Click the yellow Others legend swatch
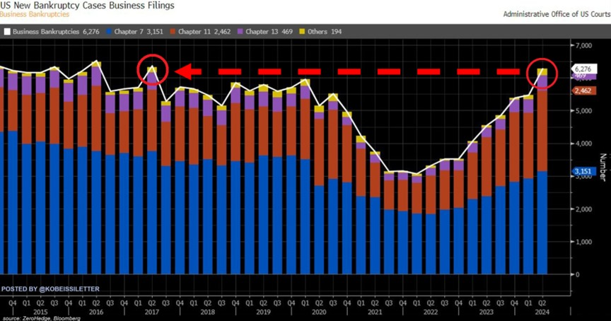The height and width of the screenshot is (321, 611). [302, 32]
